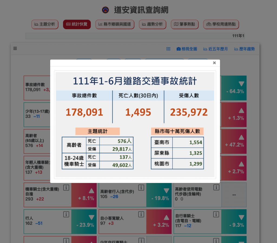Image resolution: width=277 pixels, height=243 pixels.
Task: Click the 道安資訊查詢網 site title
Action: [141, 10]
